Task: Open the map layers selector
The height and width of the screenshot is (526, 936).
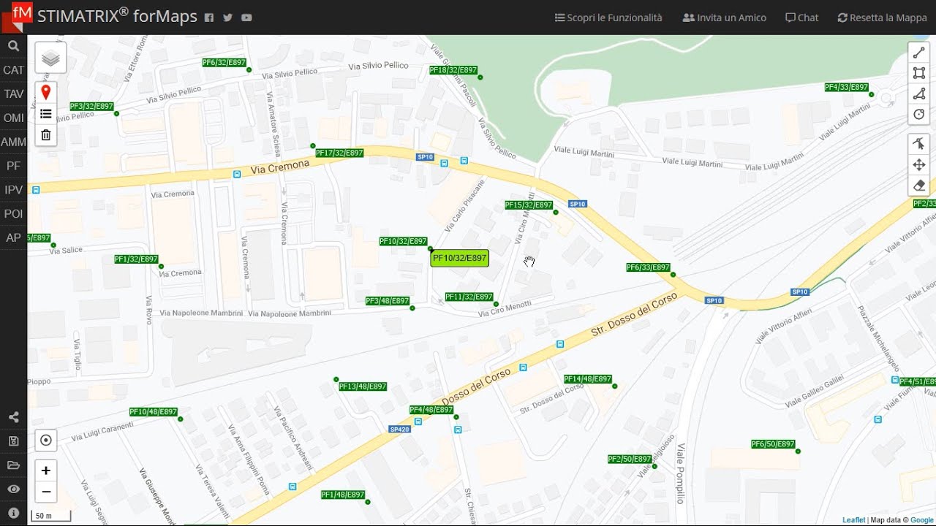Action: coord(50,58)
